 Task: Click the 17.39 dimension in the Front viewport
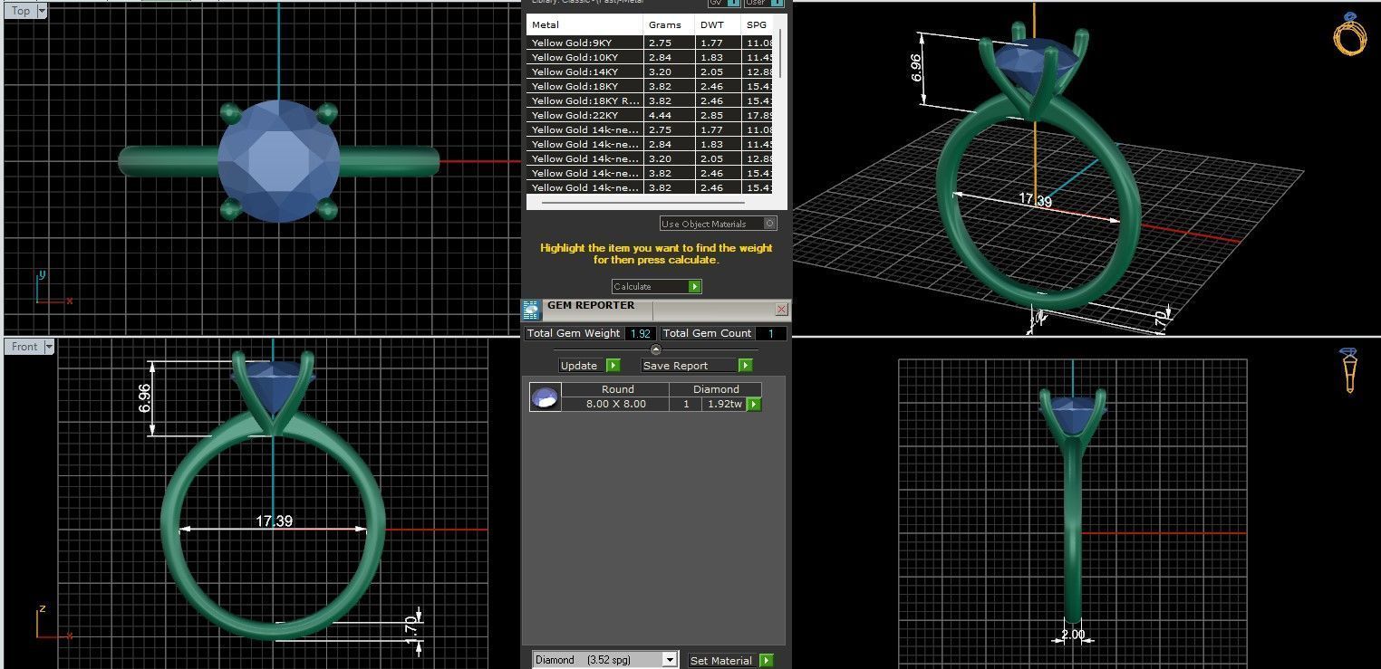(274, 521)
